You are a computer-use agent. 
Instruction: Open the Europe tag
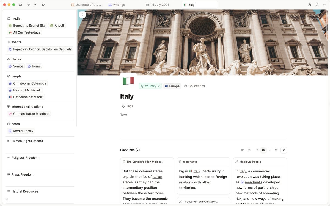(x=172, y=86)
